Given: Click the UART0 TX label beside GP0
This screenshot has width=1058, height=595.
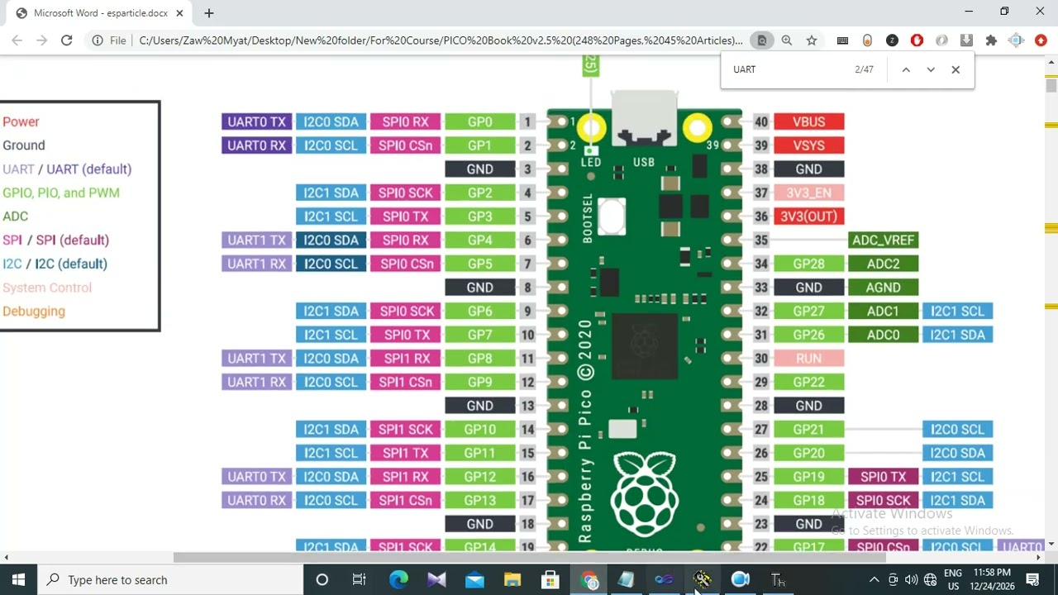Looking at the screenshot, I should coord(256,121).
